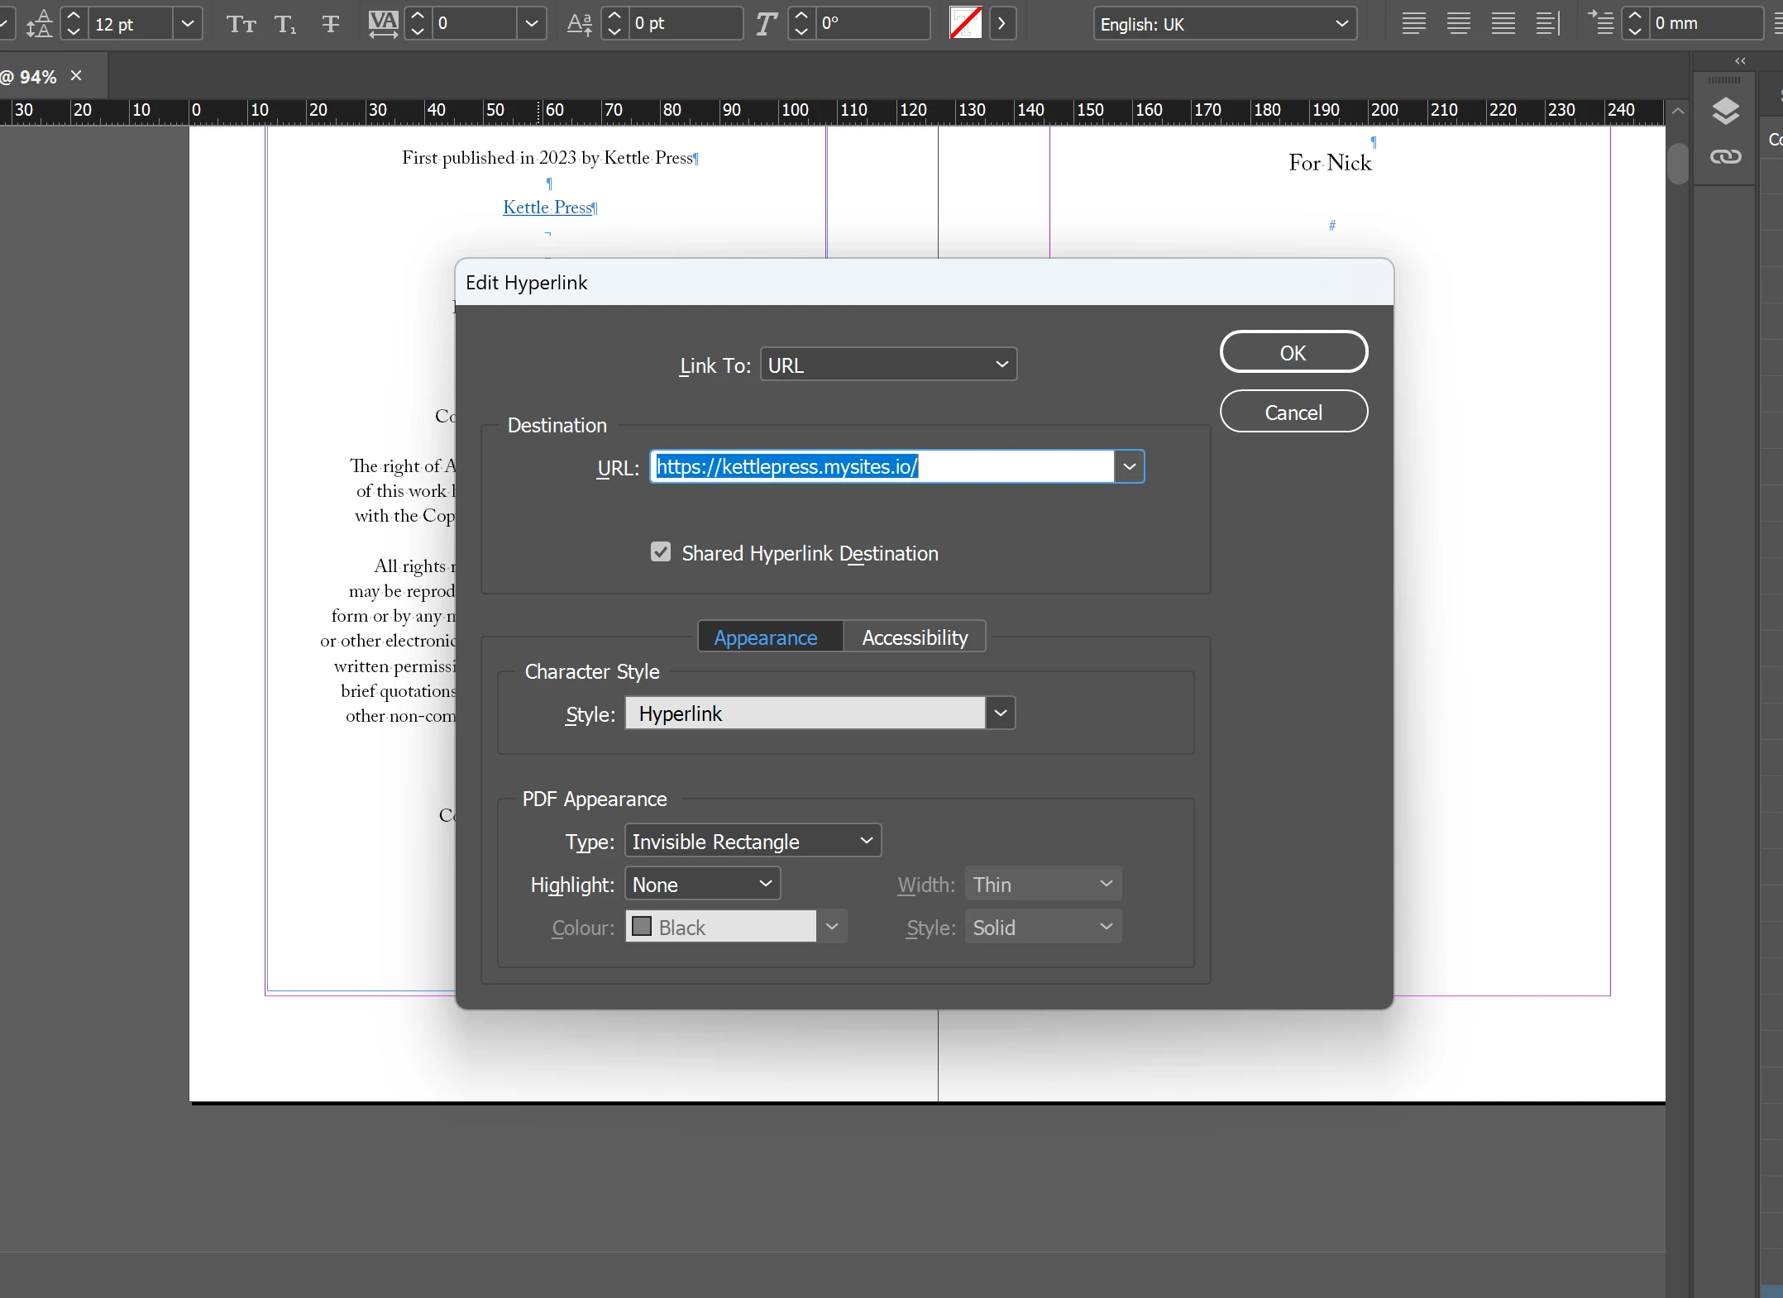Apply Subscript formatting icon
Screen dimensions: 1783x1298
(x=285, y=24)
